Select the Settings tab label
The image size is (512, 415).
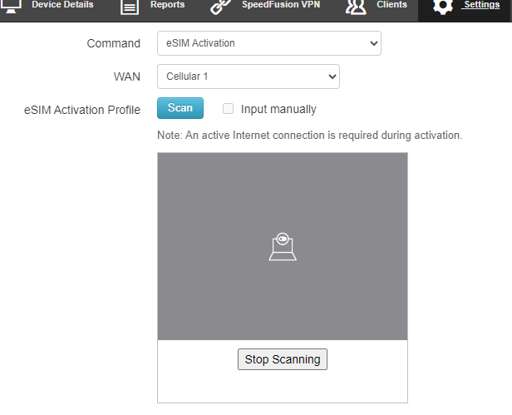pyautogui.click(x=481, y=5)
